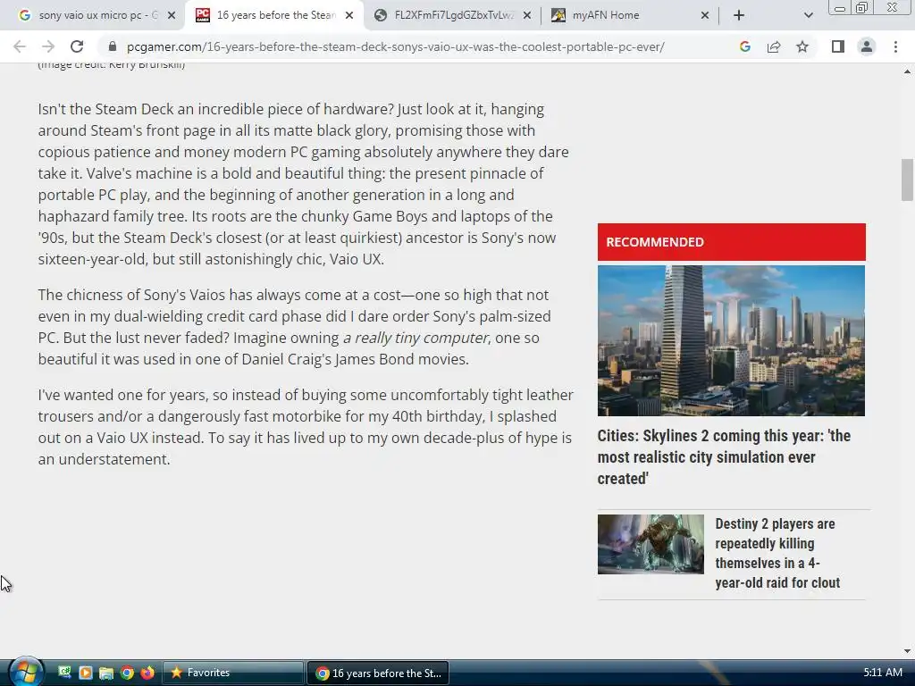Open the Cities: Skylines 2 coming this year headline
Viewport: 915px width, 686px height.
point(724,456)
